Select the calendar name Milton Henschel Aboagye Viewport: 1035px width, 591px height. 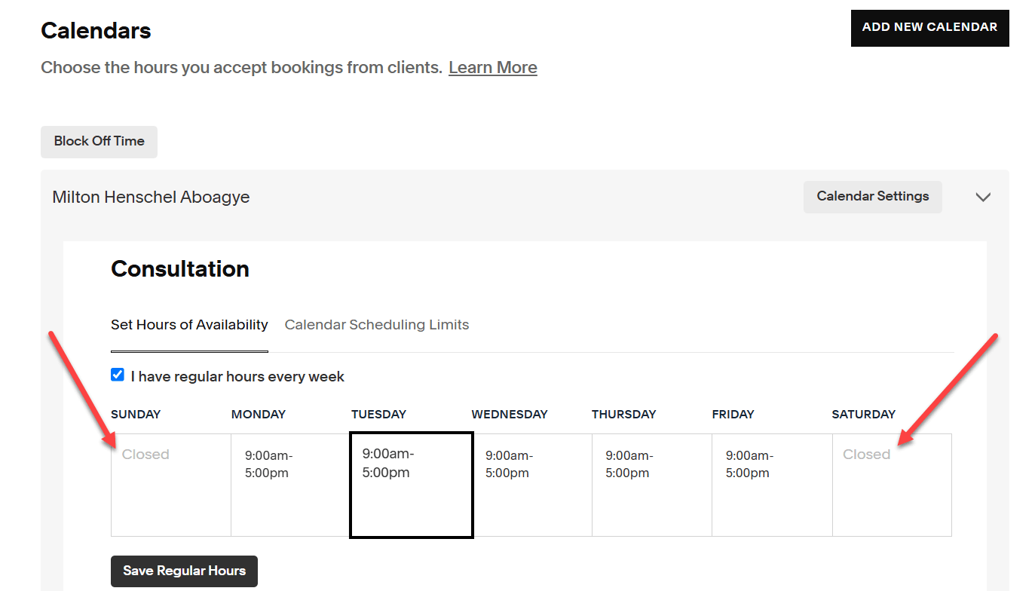[x=151, y=197]
